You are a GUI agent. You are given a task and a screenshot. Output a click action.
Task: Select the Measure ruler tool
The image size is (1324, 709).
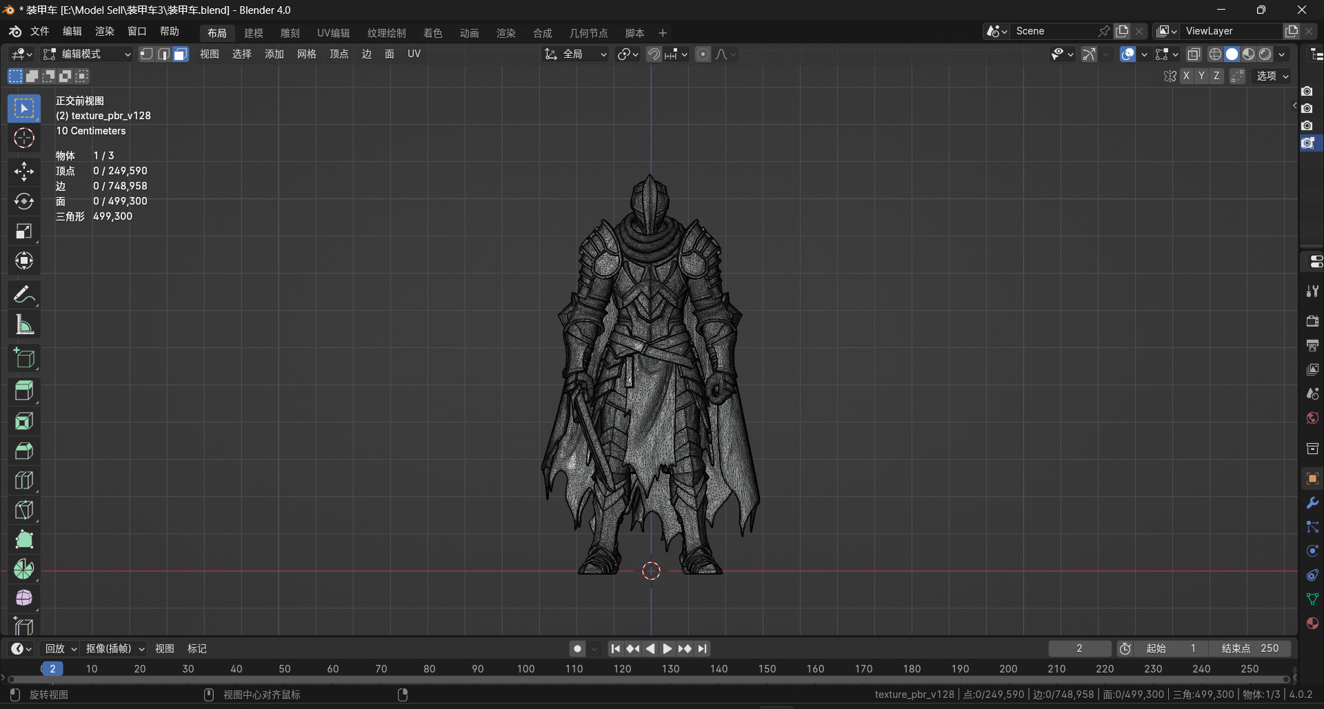click(24, 325)
